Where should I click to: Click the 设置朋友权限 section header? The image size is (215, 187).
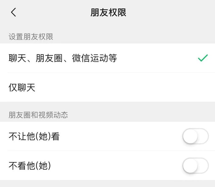[31, 37]
